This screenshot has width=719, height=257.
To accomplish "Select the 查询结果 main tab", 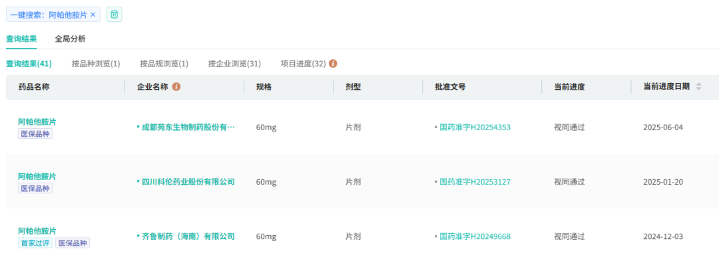I will pos(21,39).
